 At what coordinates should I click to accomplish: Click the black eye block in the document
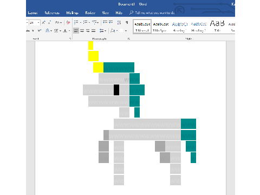116,90
